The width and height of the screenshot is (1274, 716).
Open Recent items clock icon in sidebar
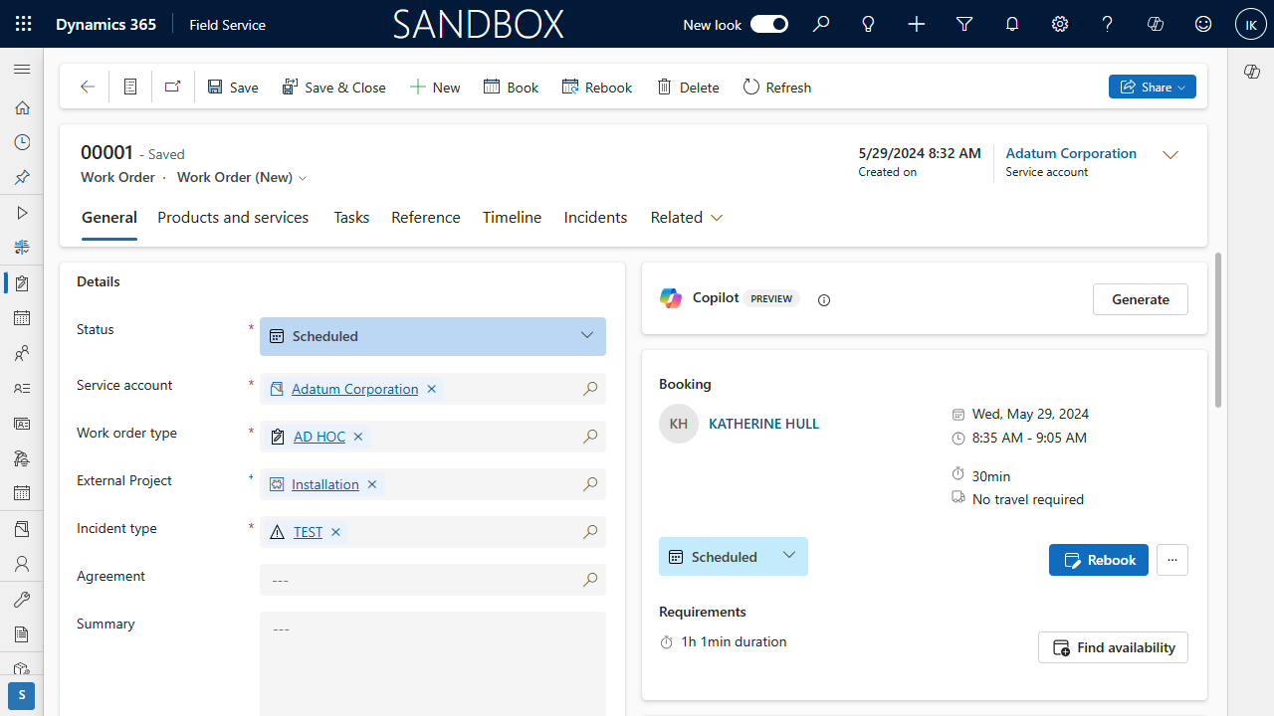[22, 143]
